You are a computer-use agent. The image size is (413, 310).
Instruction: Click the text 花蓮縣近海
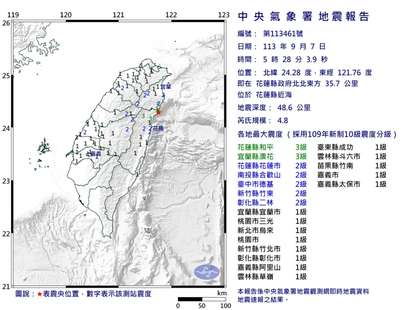[274, 95]
